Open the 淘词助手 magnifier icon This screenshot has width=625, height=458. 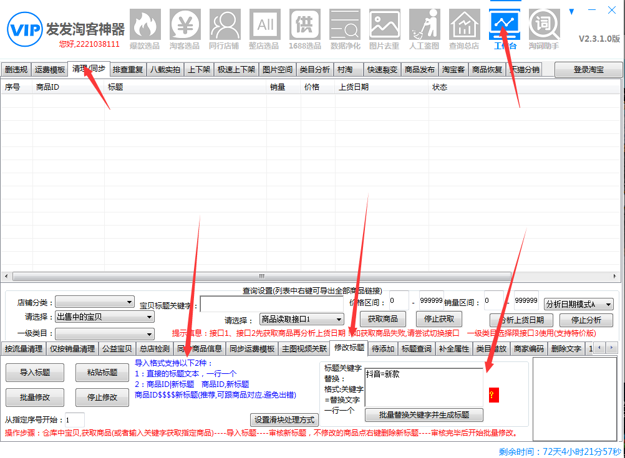pyautogui.click(x=544, y=25)
